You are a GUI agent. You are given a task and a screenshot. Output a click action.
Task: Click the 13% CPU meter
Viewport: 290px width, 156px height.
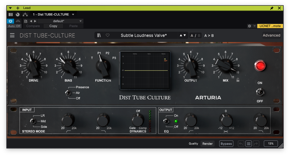[x=271, y=144]
